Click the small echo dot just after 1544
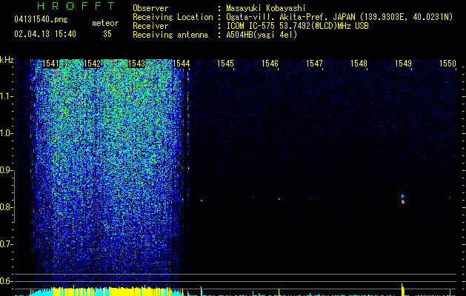Viewport: 466px width, 296px height. pyautogui.click(x=202, y=201)
